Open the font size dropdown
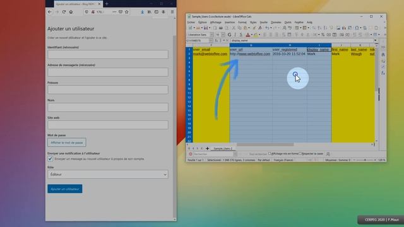404x227 pixels. (x=223, y=35)
